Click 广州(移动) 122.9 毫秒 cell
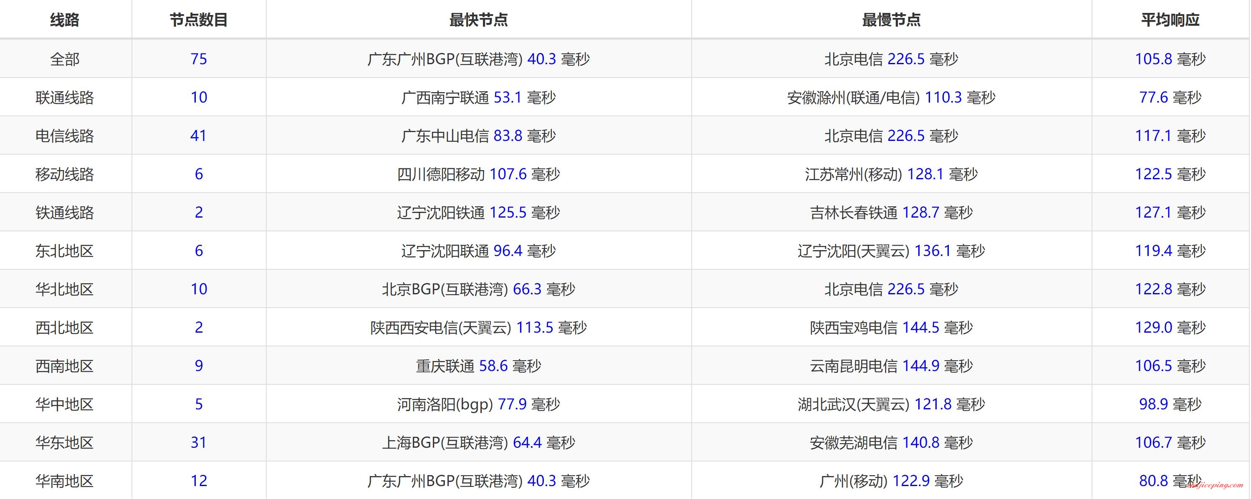Viewport: 1251px width, 499px height. (891, 481)
